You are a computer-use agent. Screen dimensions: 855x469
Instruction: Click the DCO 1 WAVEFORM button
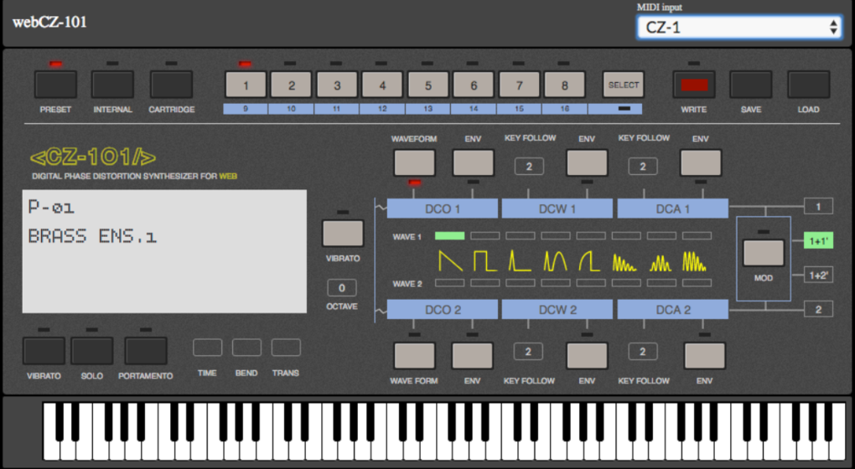(x=414, y=162)
